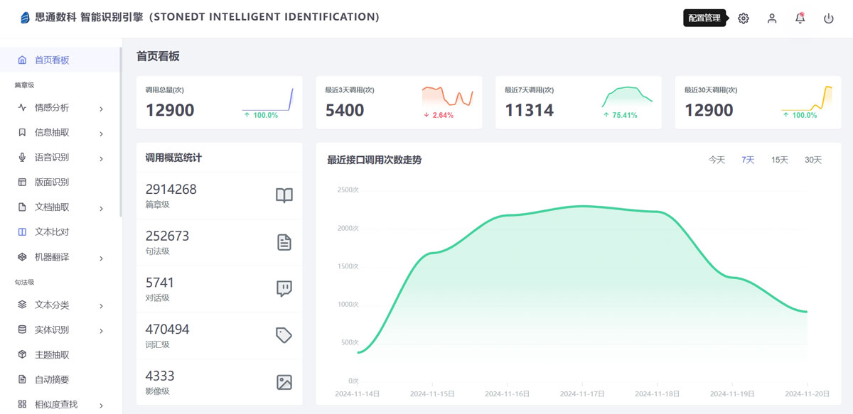Viewport: 853px width, 414px height.
Task: Click the tag icon beside 词汇级
Action: pyautogui.click(x=284, y=335)
